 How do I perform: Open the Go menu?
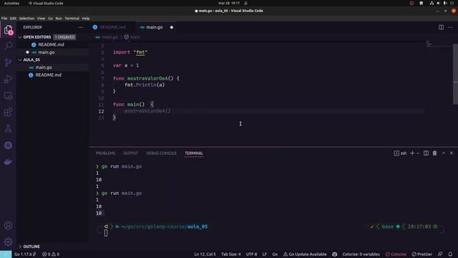(50, 18)
